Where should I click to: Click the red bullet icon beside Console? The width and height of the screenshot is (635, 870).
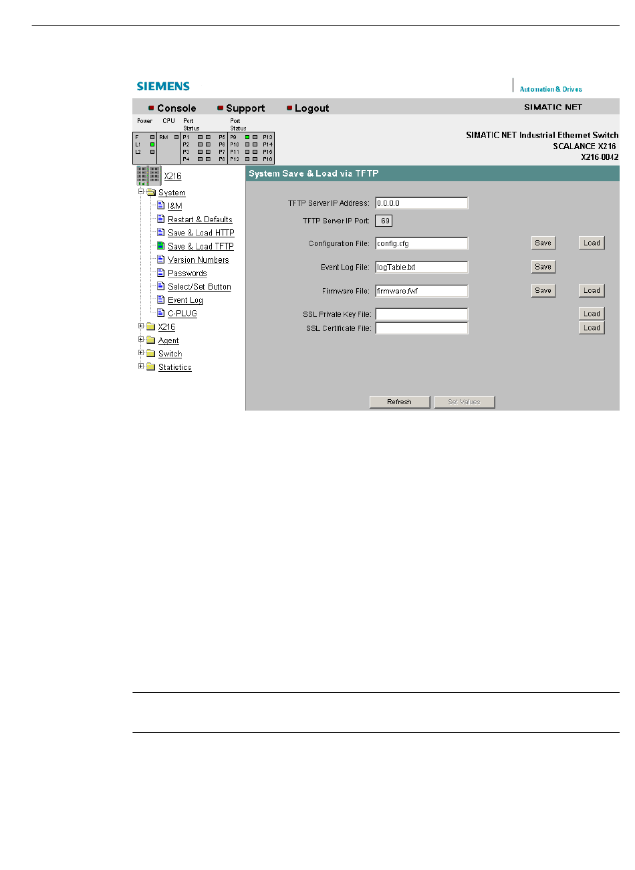151,108
